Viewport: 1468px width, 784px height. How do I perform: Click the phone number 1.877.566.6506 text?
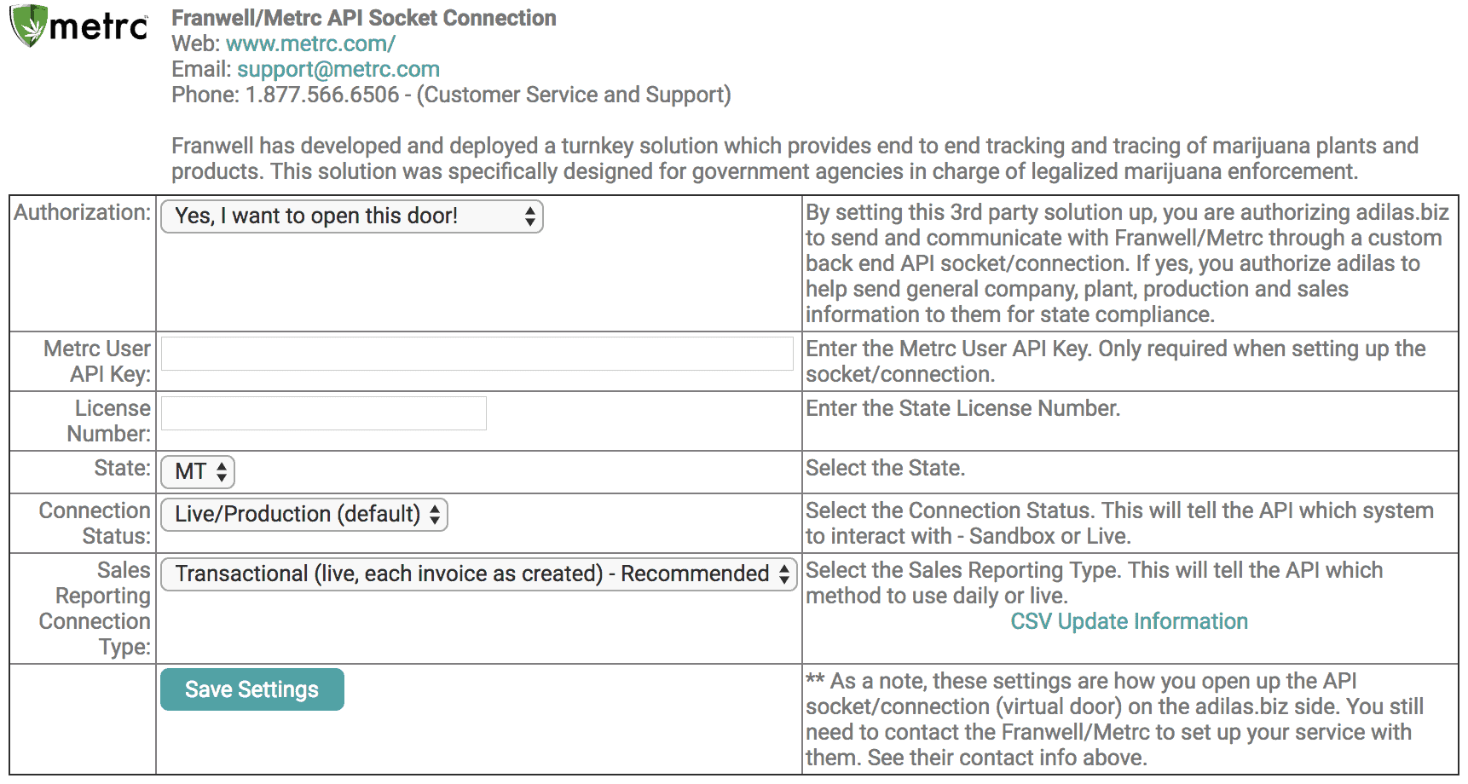[322, 95]
